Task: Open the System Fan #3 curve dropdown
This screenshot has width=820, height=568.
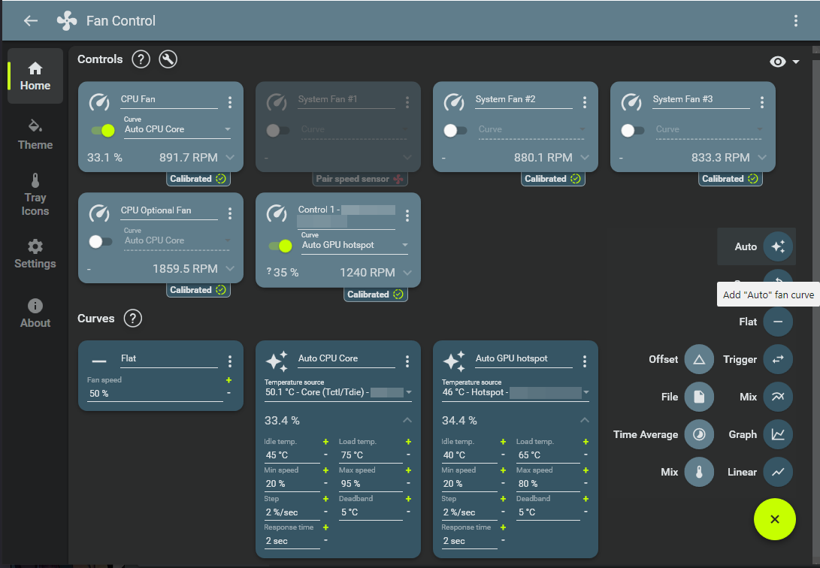Action: 709,129
